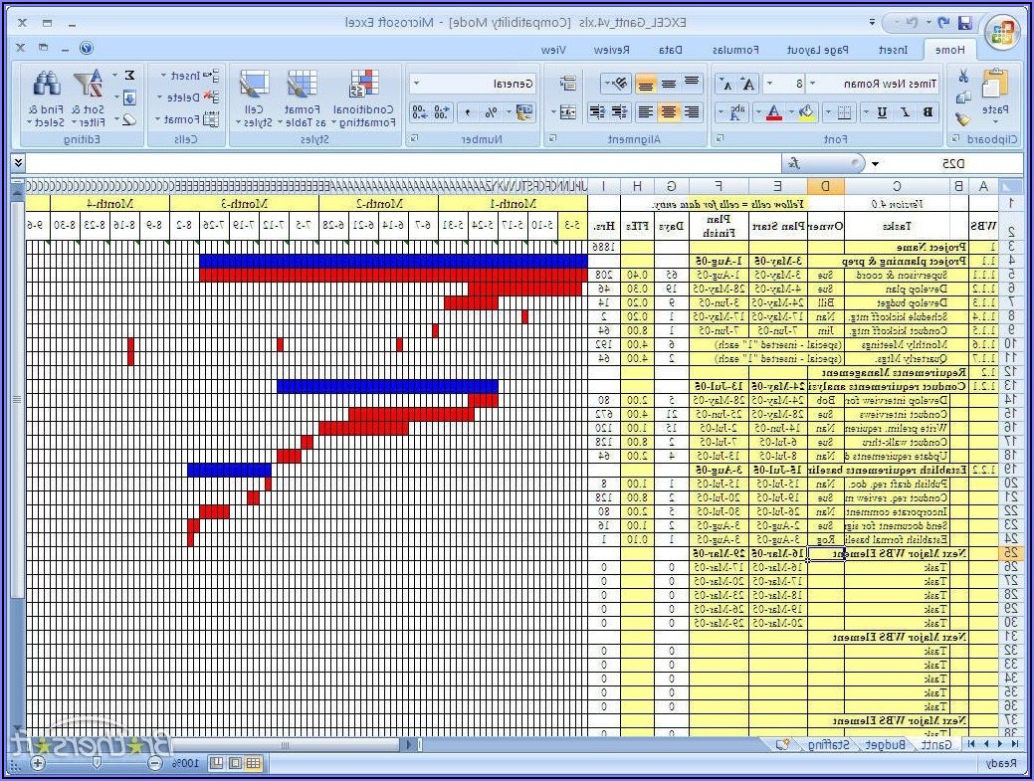
Task: Click the Sort & Filter funnel icon
Action: coord(93,84)
